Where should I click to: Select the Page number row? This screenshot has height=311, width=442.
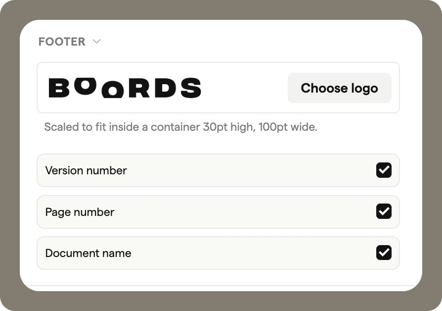coord(218,212)
